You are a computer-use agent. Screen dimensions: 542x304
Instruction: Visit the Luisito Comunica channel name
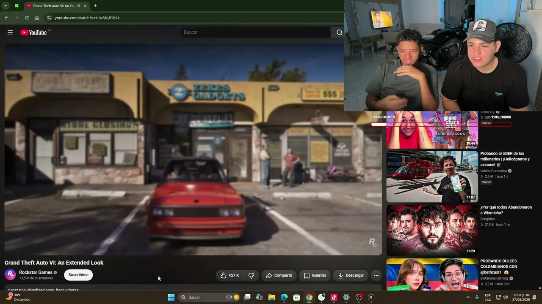(x=493, y=171)
